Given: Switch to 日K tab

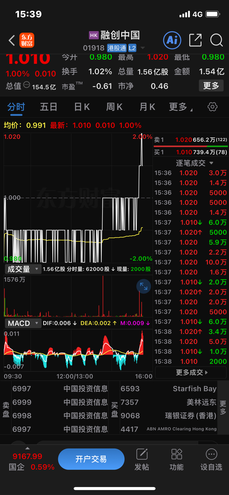Looking at the screenshot, I should click(81, 107).
